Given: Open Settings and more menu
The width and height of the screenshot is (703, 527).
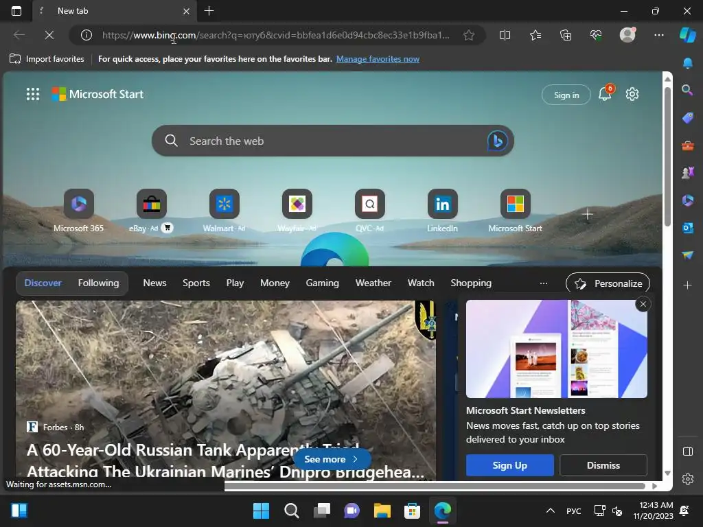Looking at the screenshot, I should (x=658, y=35).
